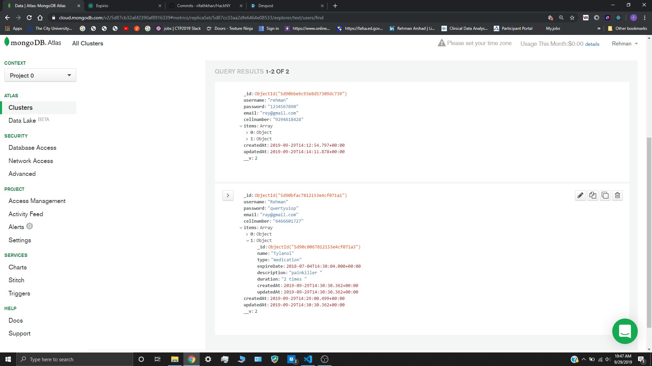Viewport: 652px width, 366px height.
Task: Bookmark this page with the star icon
Action: [572, 18]
